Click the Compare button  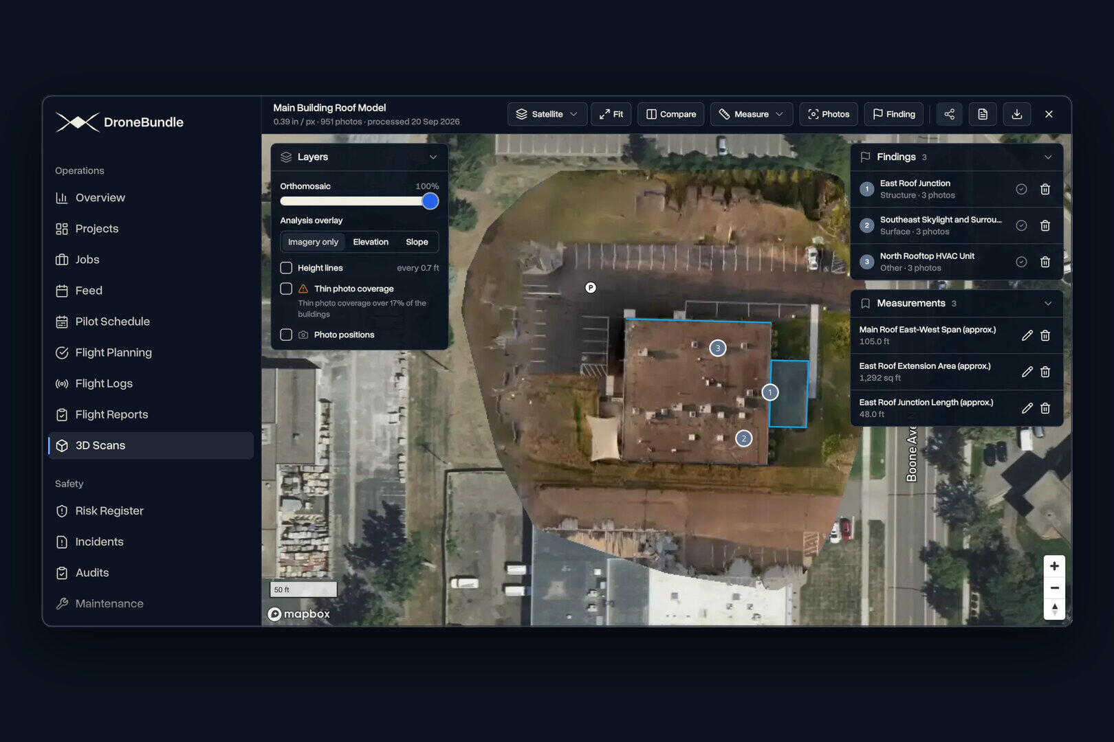pyautogui.click(x=671, y=114)
